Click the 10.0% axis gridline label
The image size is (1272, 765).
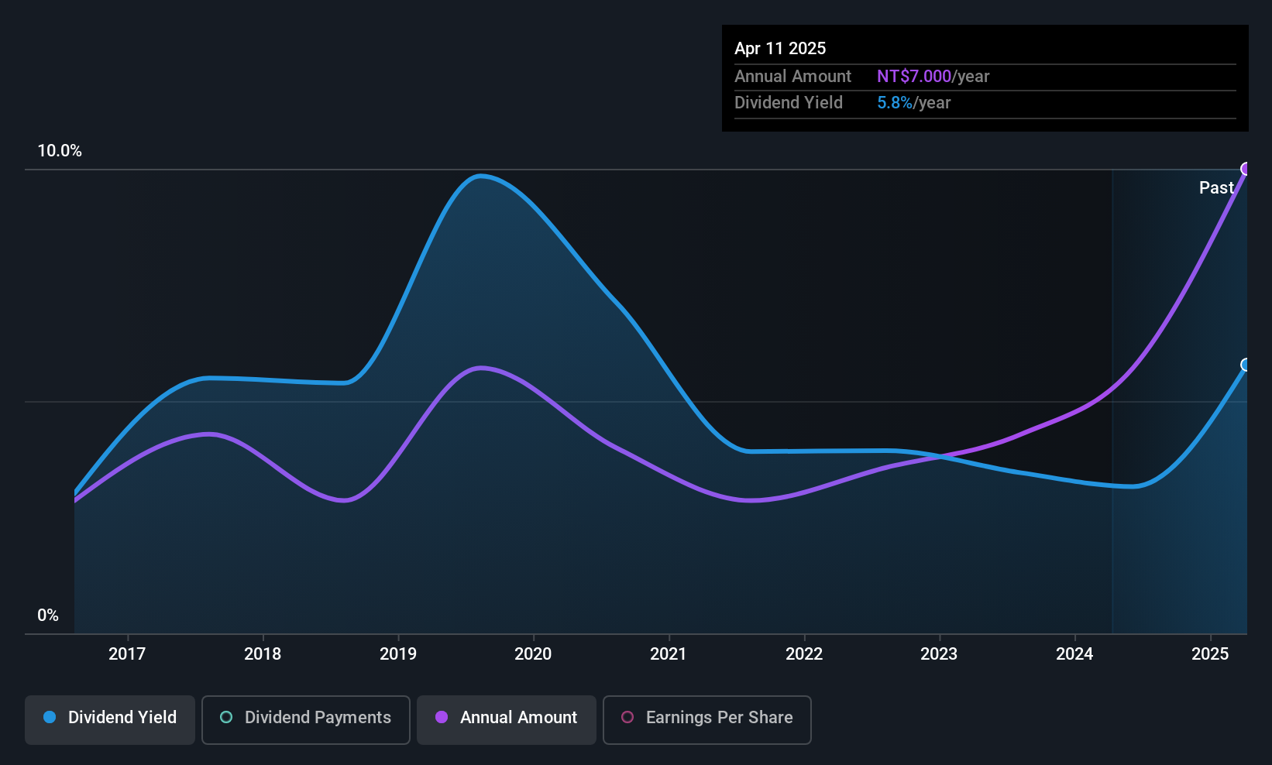click(60, 151)
